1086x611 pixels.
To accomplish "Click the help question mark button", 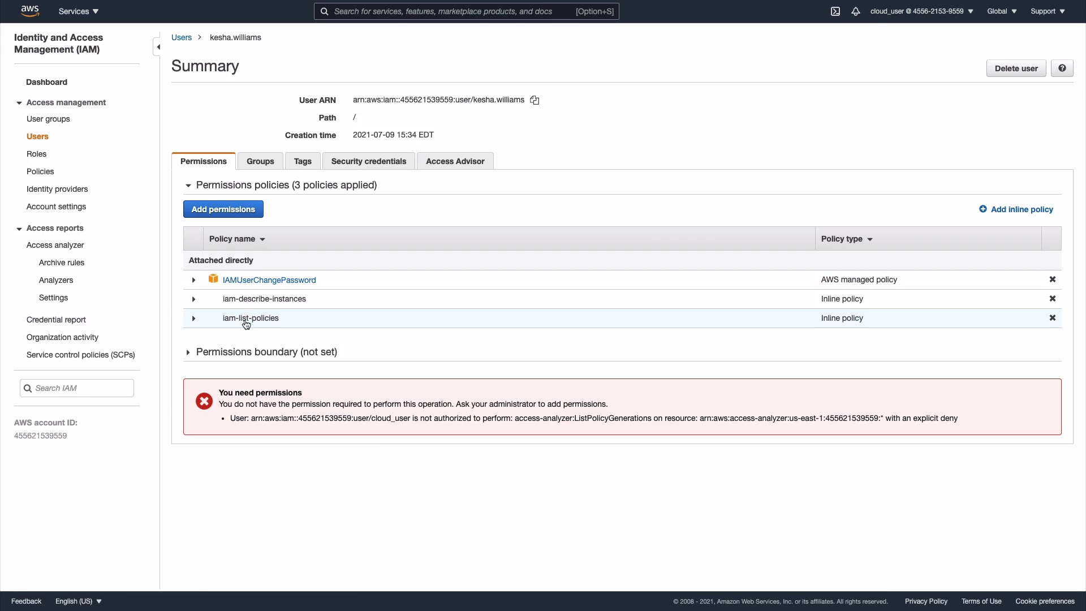I will [1062, 68].
